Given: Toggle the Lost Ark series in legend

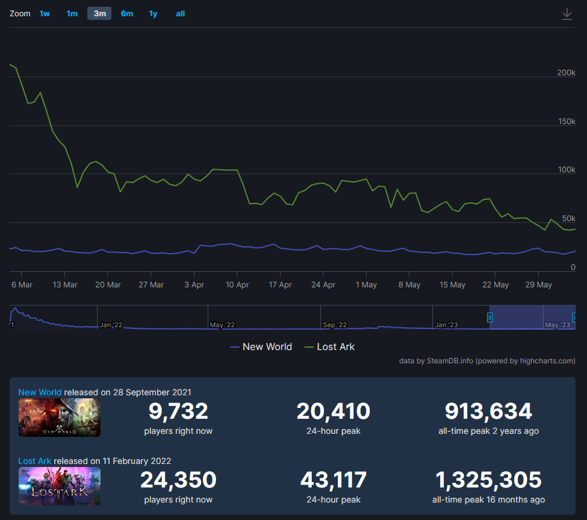Looking at the screenshot, I should pos(330,347).
